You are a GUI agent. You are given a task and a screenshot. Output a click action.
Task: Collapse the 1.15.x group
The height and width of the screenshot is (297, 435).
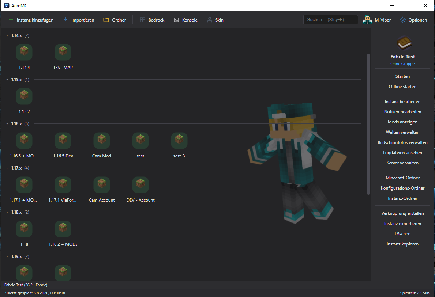coord(7,80)
